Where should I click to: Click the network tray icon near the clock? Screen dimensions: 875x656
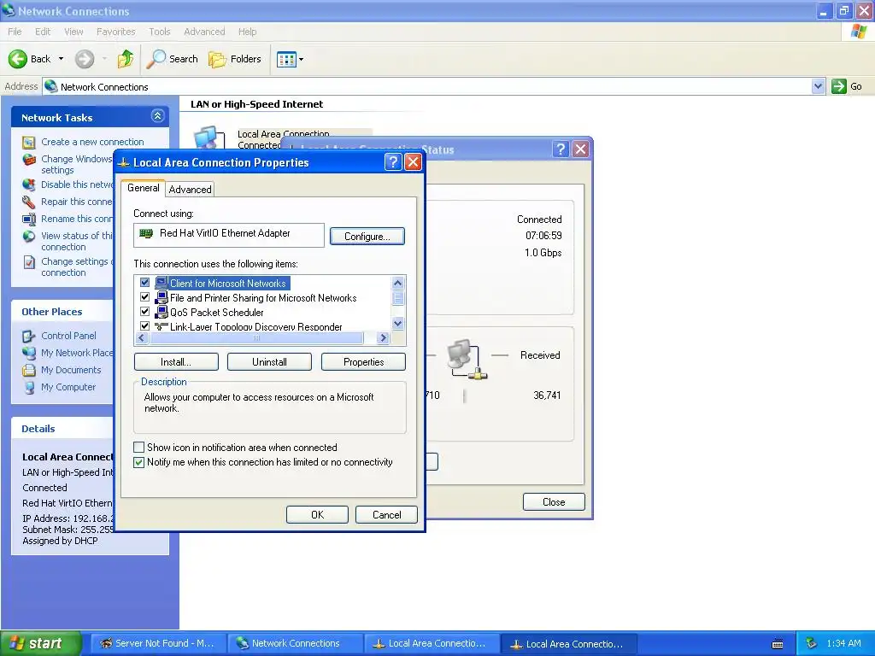(x=812, y=643)
